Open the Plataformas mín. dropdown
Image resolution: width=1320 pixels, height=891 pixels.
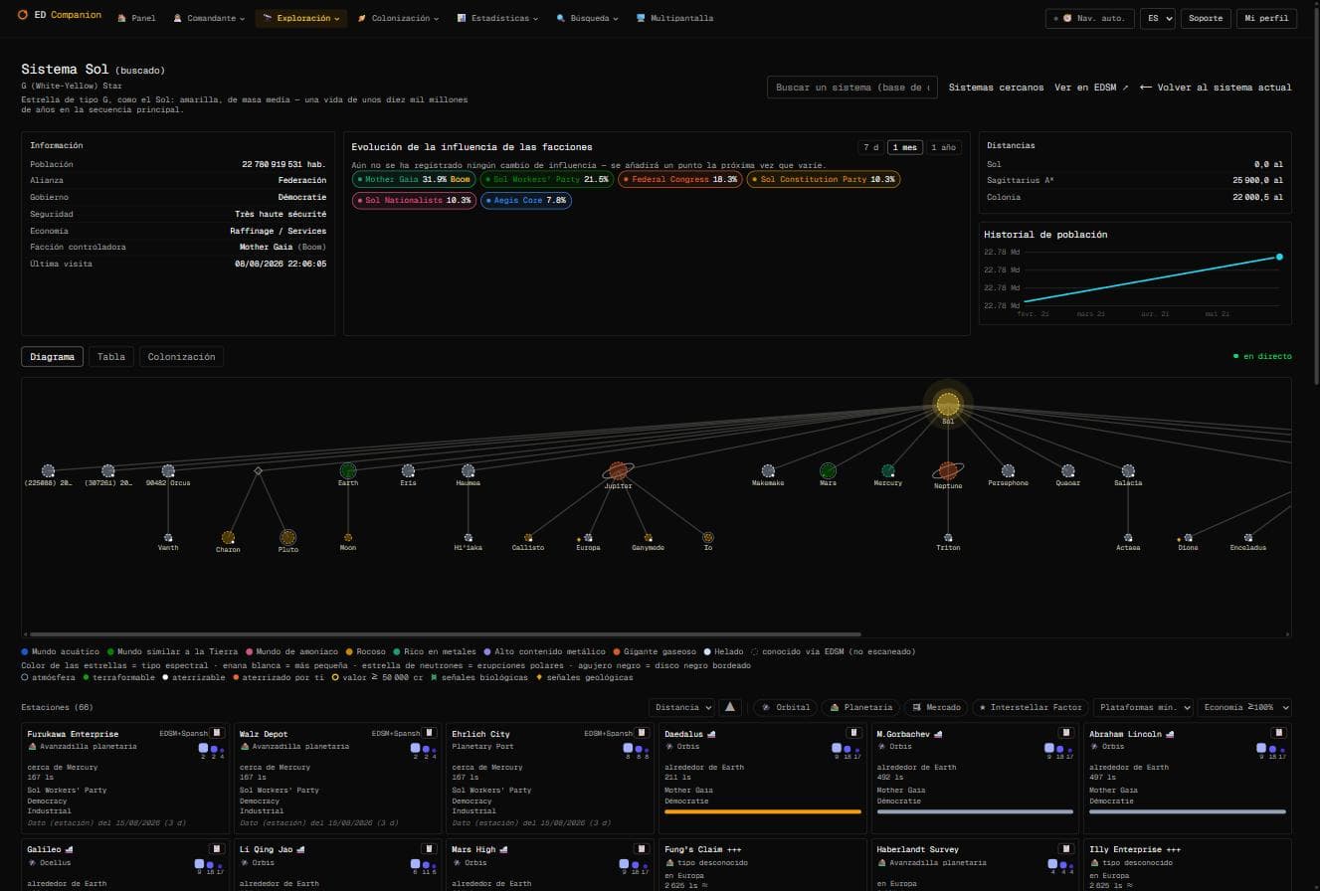click(1142, 707)
